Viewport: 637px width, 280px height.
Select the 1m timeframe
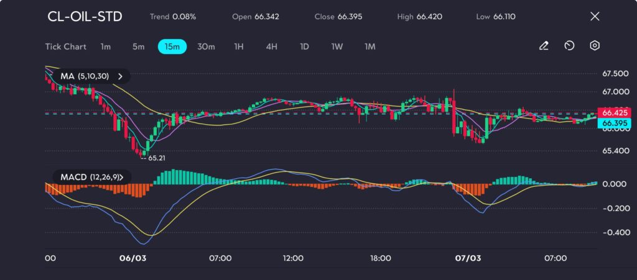(x=106, y=47)
